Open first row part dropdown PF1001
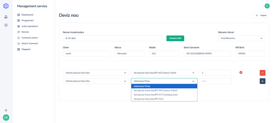The width and height of the screenshot is (274, 123). pyautogui.click(x=164, y=73)
